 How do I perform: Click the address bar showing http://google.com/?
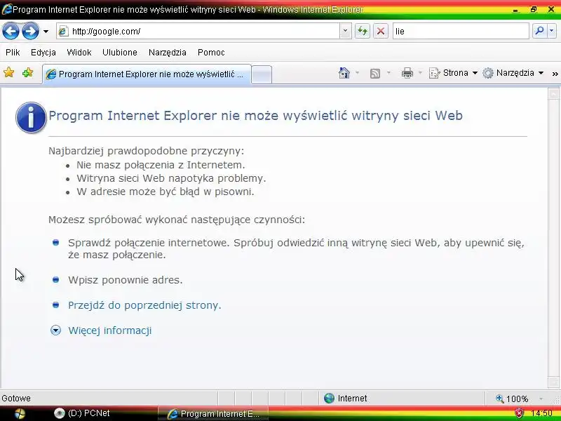click(x=198, y=32)
